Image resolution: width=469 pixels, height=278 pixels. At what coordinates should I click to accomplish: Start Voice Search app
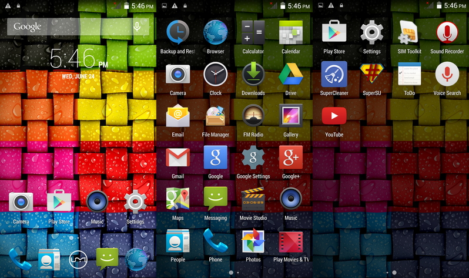pos(447,74)
